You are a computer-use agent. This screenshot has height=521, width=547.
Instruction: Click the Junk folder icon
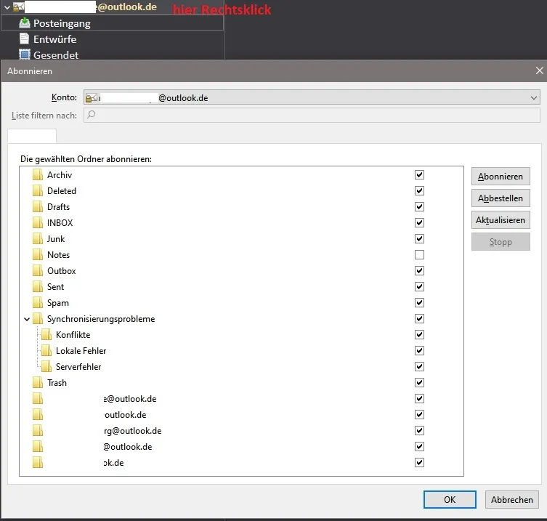38,239
